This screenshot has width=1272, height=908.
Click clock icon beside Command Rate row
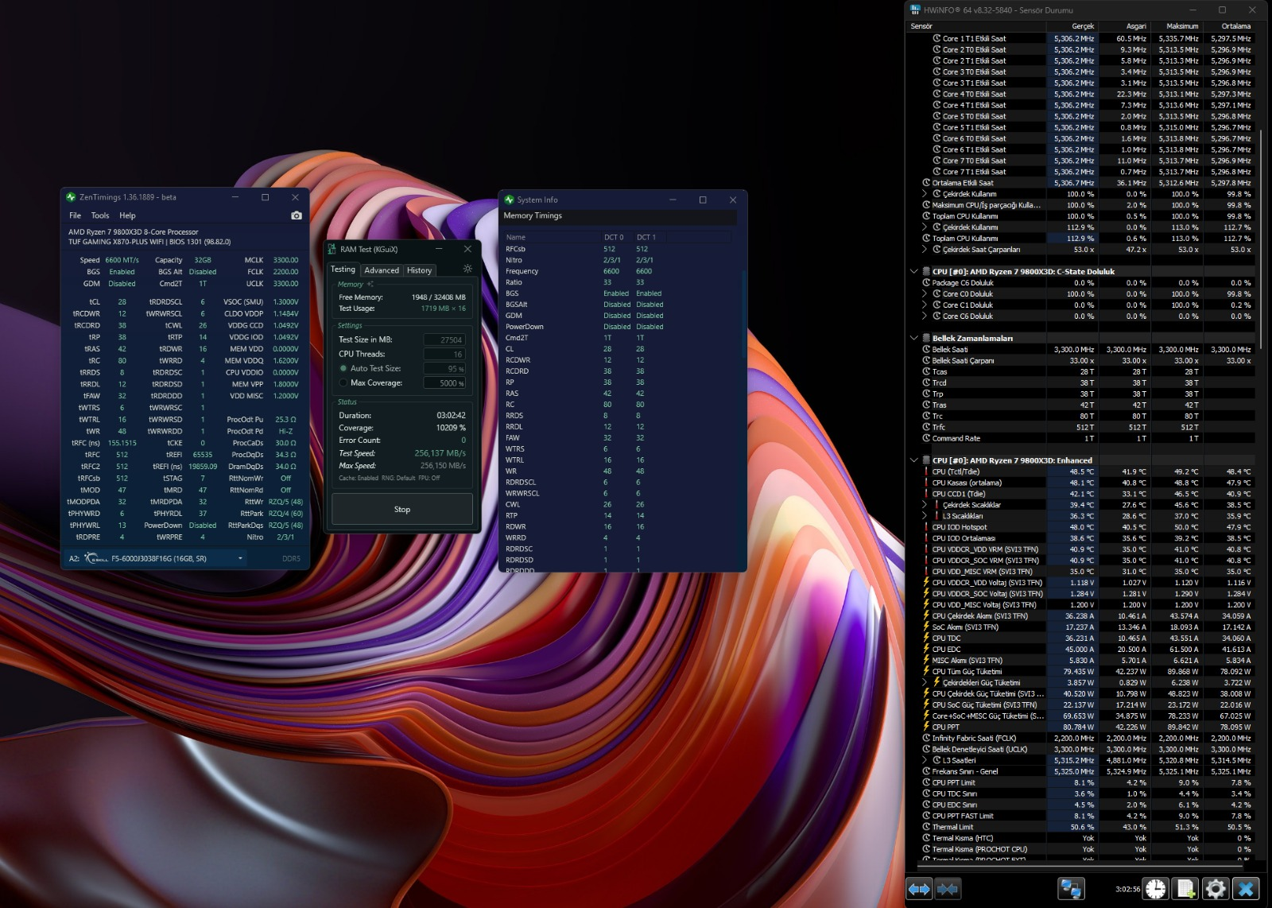[926, 438]
